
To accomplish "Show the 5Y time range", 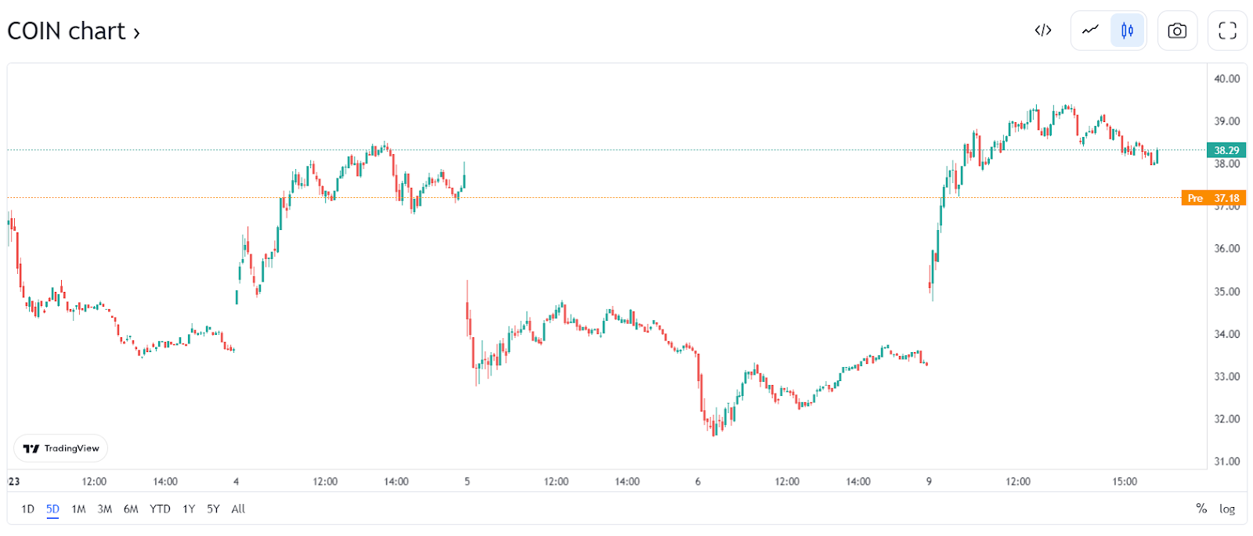I will (x=213, y=509).
